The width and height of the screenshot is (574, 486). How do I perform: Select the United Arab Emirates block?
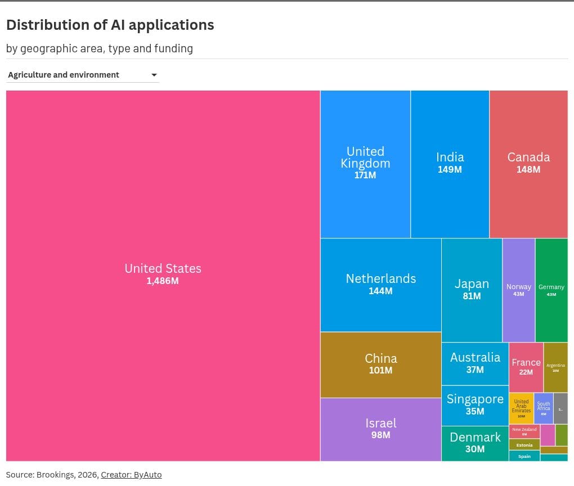[521, 408]
